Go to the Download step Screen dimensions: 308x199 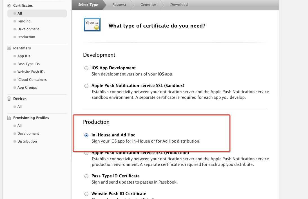pyautogui.click(x=179, y=5)
